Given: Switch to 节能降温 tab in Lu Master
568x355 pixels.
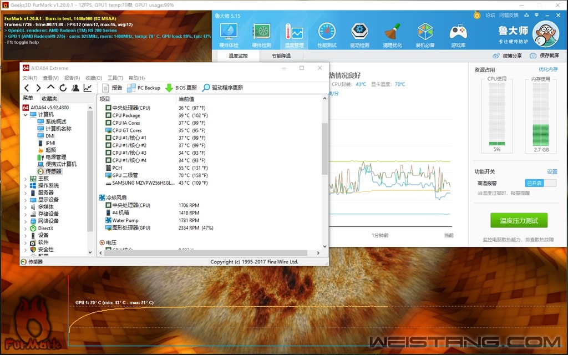Looking at the screenshot, I should pyautogui.click(x=281, y=56).
